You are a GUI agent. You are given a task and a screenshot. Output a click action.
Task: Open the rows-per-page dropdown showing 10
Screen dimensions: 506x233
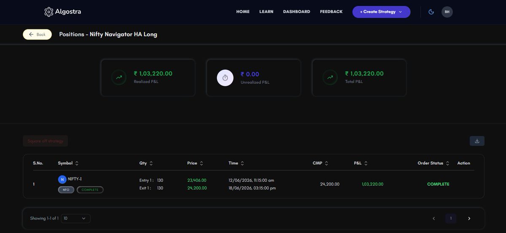[x=76, y=218]
